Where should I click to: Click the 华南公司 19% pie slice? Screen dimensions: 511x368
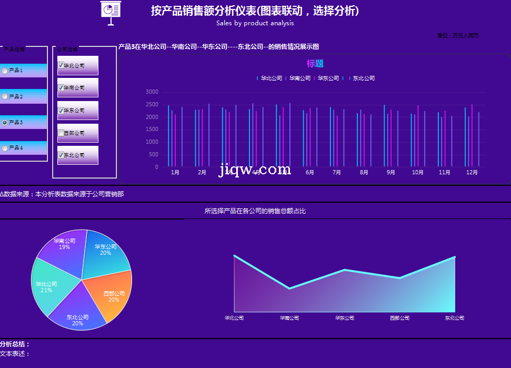tap(63, 250)
